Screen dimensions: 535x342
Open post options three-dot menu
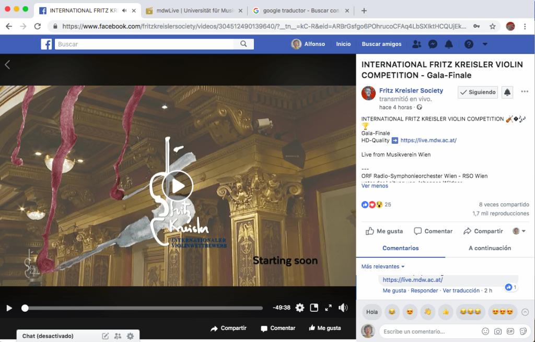pos(524,92)
